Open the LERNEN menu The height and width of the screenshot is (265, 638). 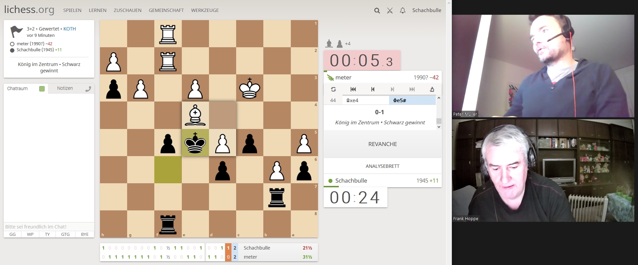[x=98, y=10]
